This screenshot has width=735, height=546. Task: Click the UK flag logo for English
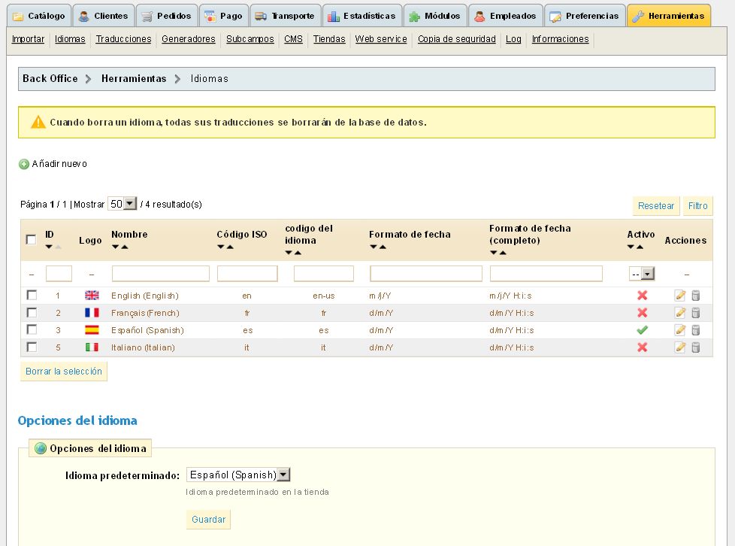[92, 296]
